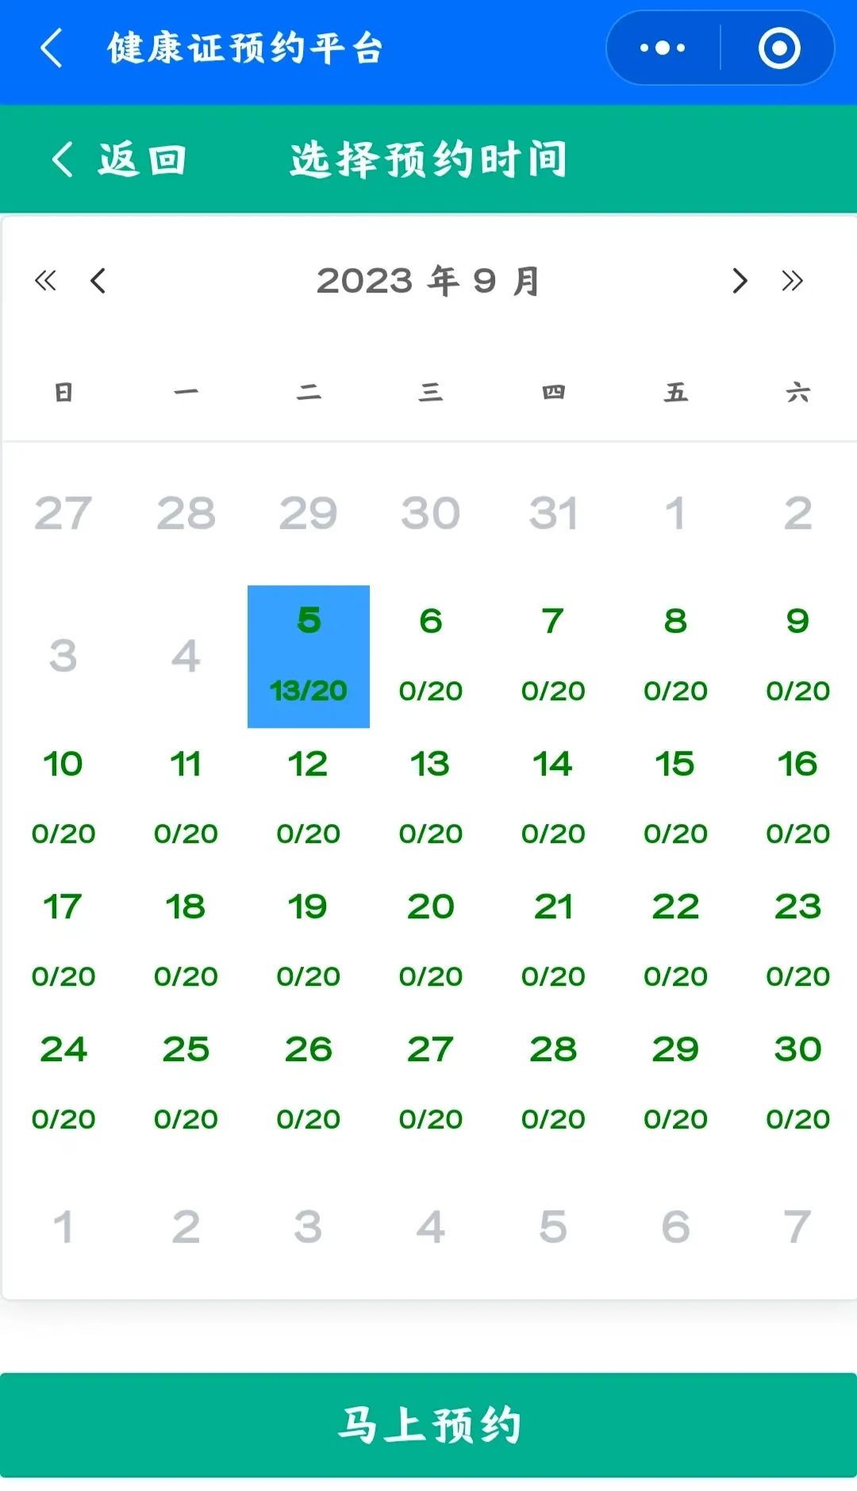
Task: Click the 马上预约 button
Action: (428, 1424)
